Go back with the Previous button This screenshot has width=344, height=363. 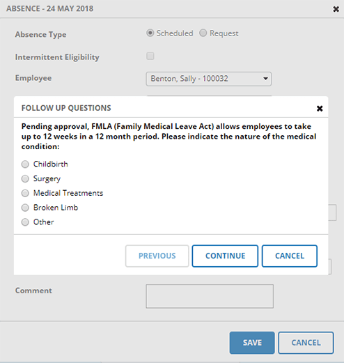tap(157, 256)
